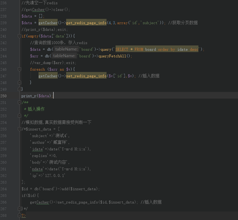Image resolution: width=238 pixels, height=220 pixels.
Task: Click the set_redis_page_info method on line 247
Action: [x=86, y=76]
